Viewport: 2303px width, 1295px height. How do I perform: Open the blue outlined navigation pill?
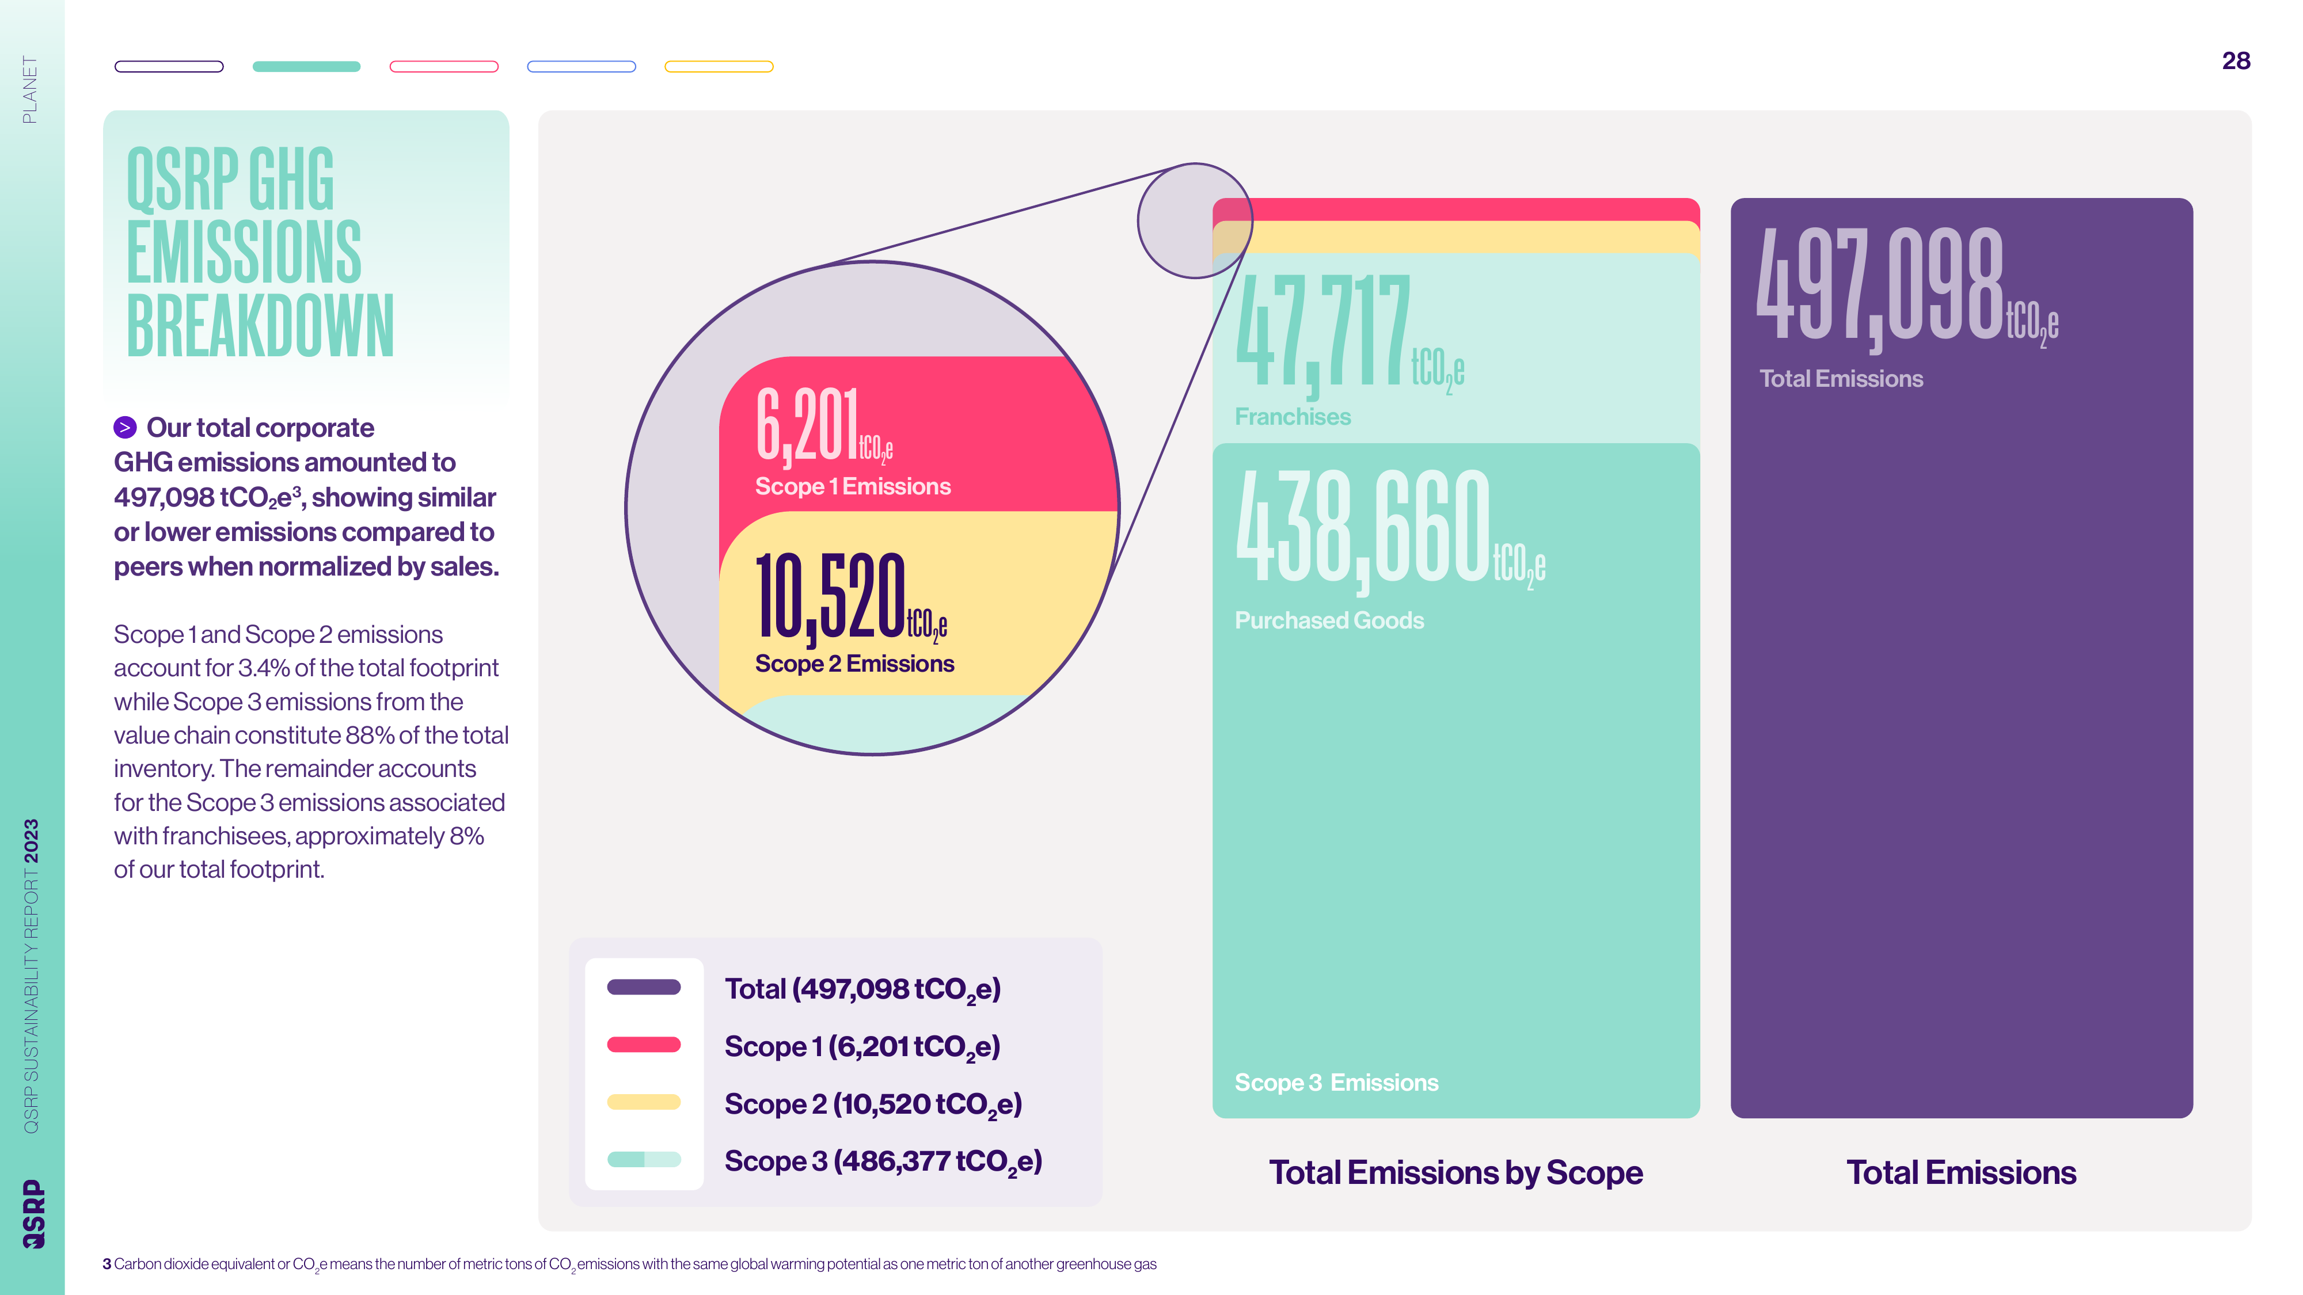[x=581, y=66]
